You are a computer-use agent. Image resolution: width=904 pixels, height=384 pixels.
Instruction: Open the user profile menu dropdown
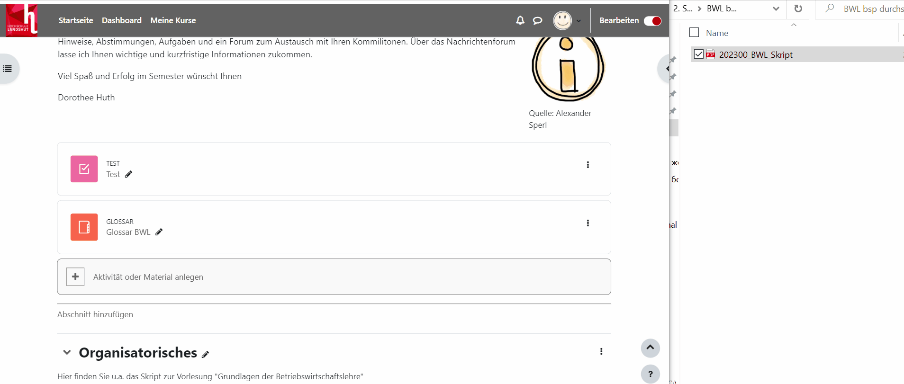(567, 21)
